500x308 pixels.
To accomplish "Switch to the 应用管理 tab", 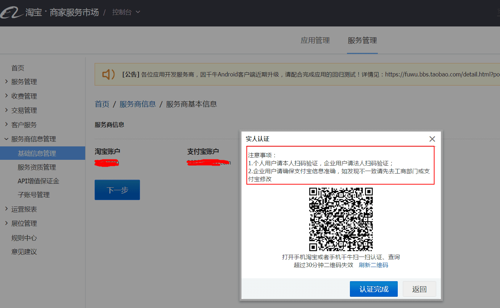I will click(315, 41).
